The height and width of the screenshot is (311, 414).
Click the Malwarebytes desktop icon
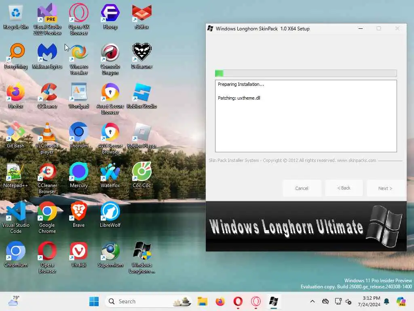tap(47, 56)
